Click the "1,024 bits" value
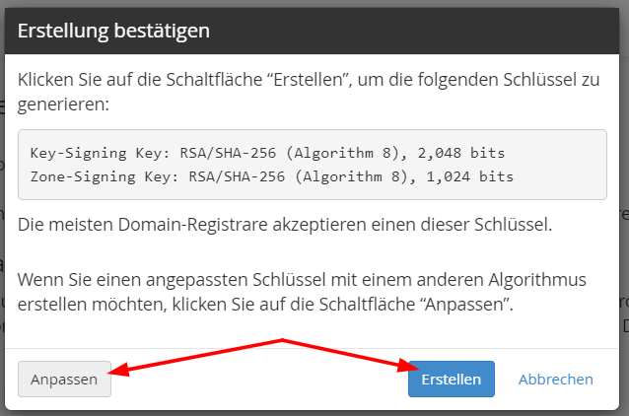629x416 pixels. pos(470,176)
